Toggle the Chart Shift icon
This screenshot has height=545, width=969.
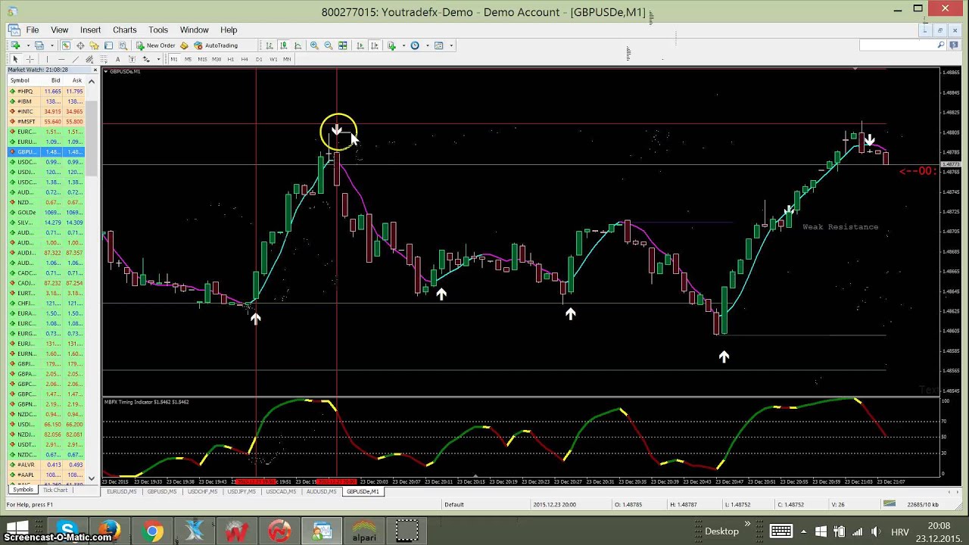point(375,45)
